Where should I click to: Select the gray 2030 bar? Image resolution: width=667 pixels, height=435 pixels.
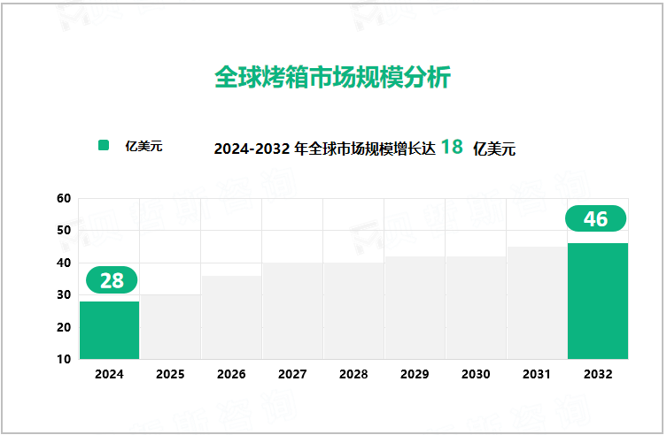[476, 308]
